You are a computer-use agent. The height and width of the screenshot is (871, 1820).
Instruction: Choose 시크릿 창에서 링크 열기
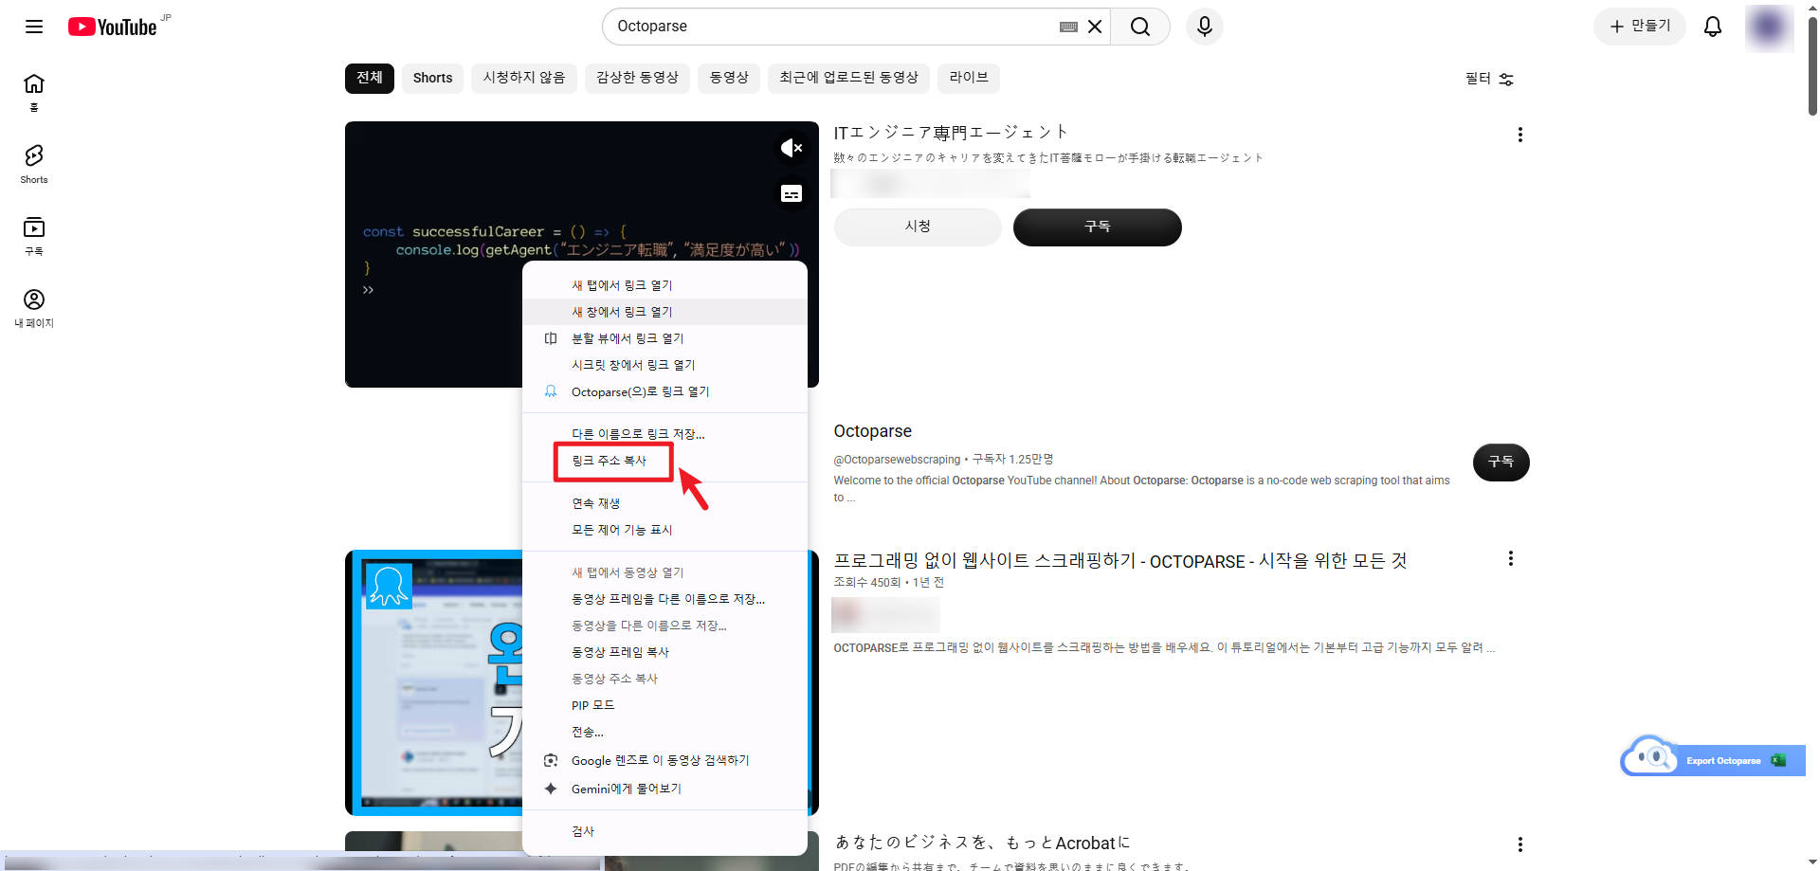point(664,365)
